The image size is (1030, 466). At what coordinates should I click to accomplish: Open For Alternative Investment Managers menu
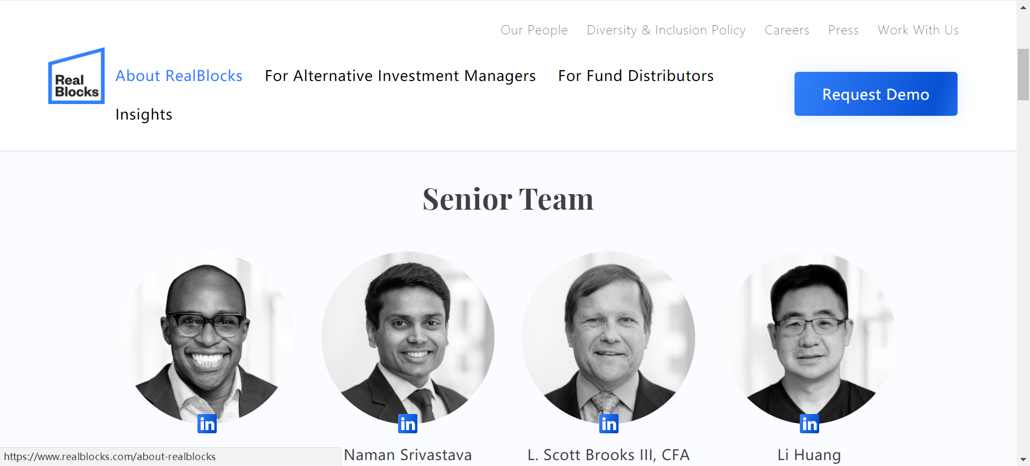(400, 76)
